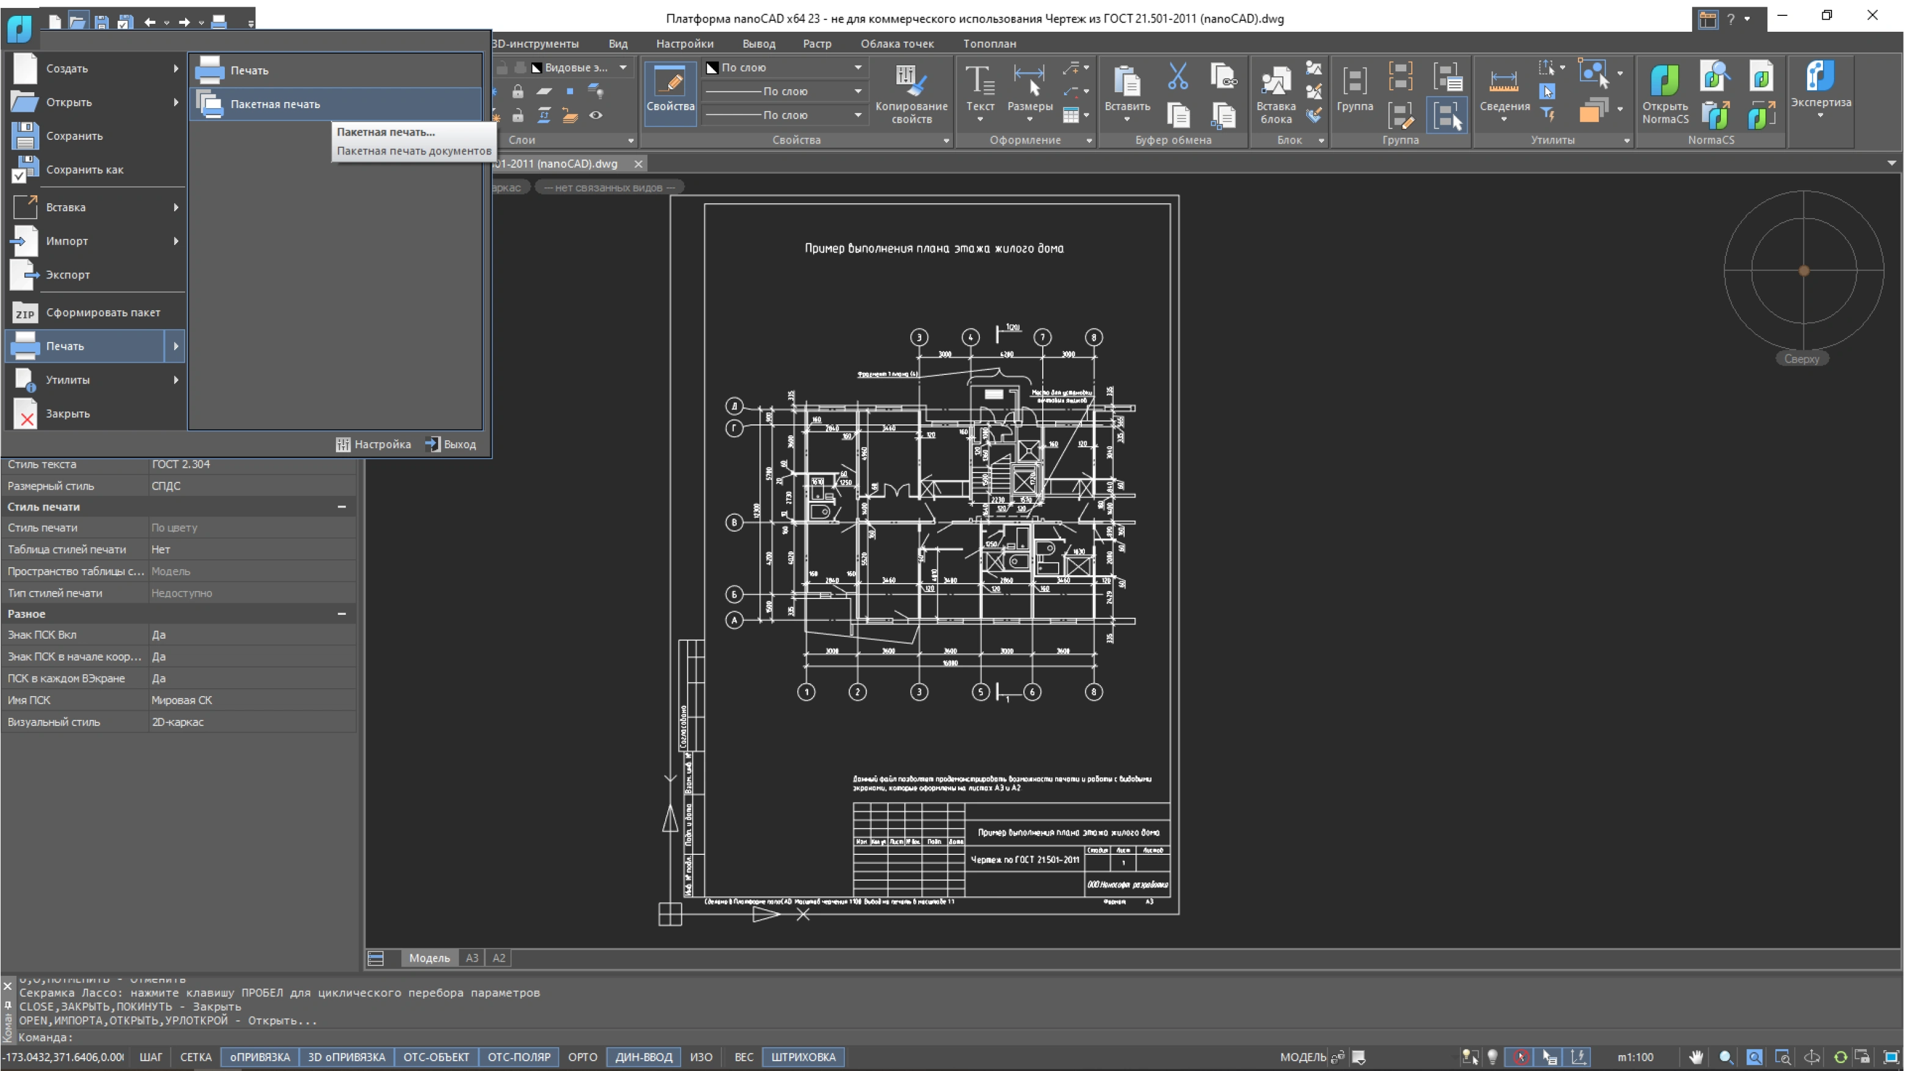Click the Open NormaCS icon
Viewport: 1906px width, 1071px height.
point(1665,80)
